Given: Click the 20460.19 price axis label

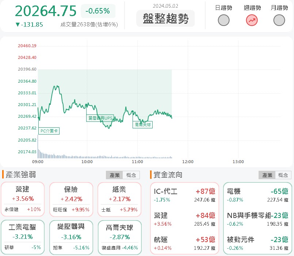Looking at the screenshot, I should coord(27,46).
